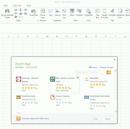
Task: Open the VIEW ribbon tab
Action: click(x=5, y=6)
